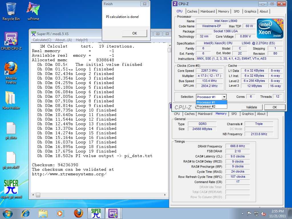This screenshot has height=219, width=292.
Task: Click memory Size value 24568 MBytes
Action: click(x=202, y=129)
